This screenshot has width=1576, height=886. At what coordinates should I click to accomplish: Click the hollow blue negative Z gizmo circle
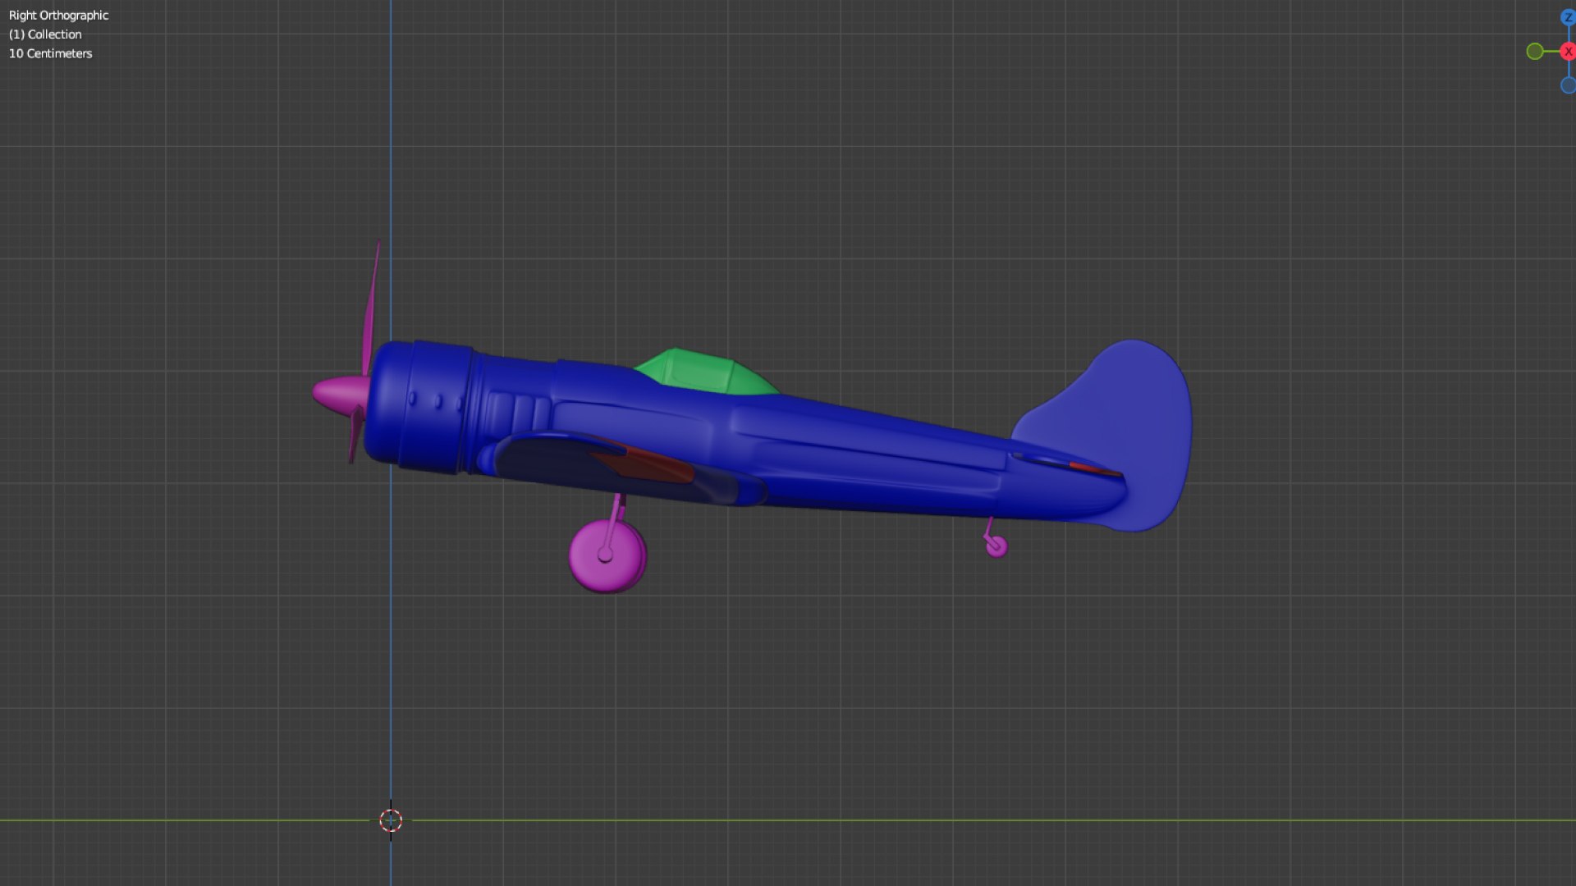[x=1568, y=85]
